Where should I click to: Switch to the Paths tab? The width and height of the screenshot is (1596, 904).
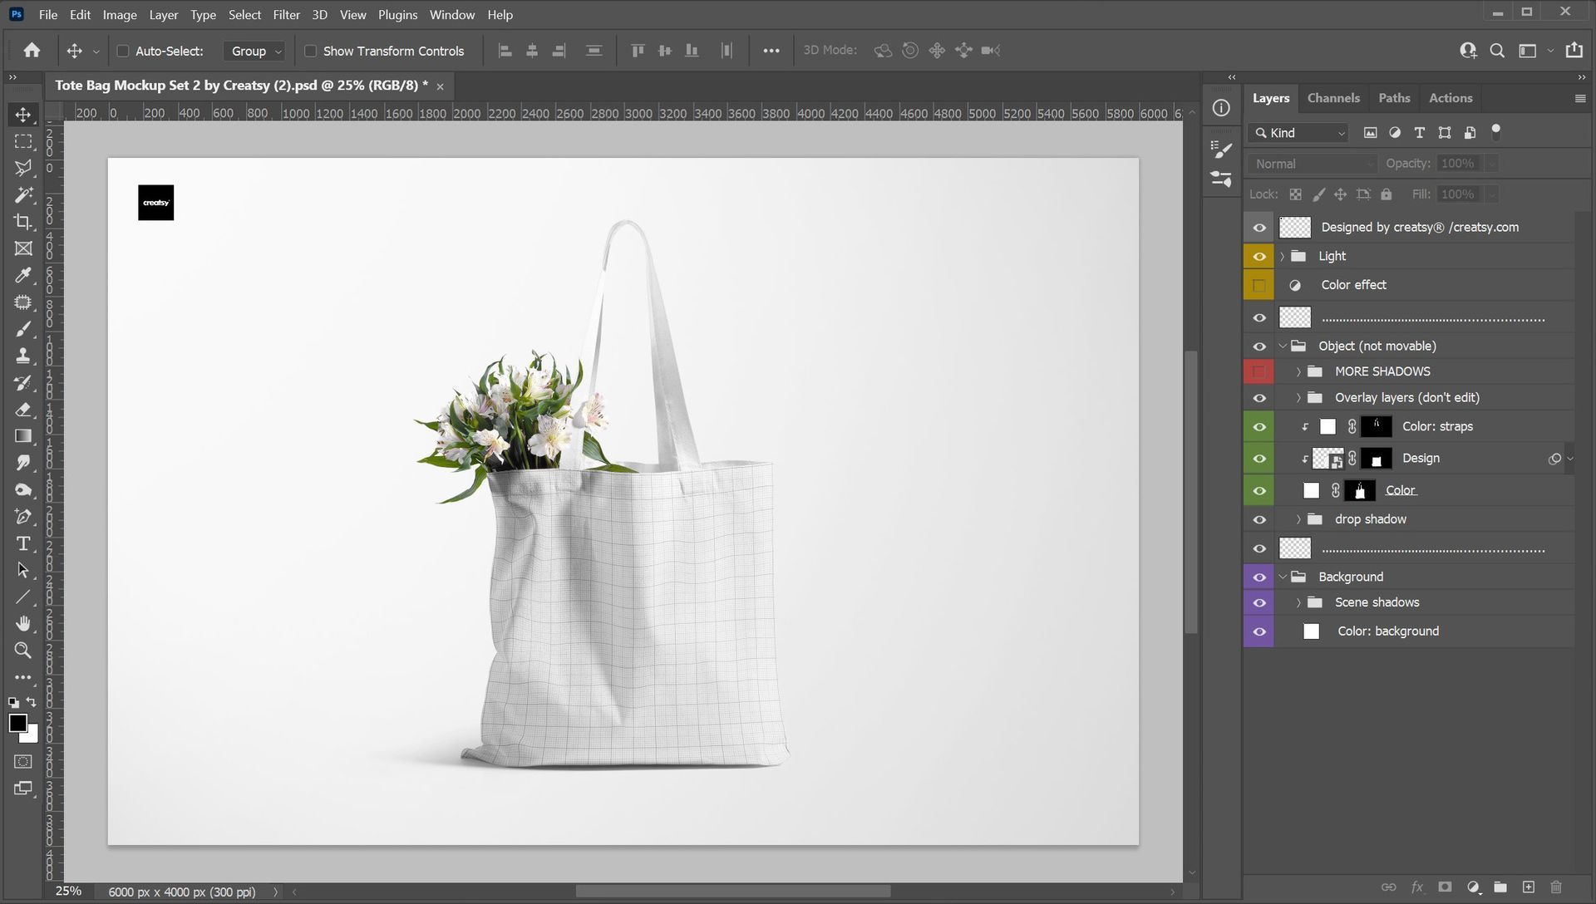pyautogui.click(x=1394, y=98)
